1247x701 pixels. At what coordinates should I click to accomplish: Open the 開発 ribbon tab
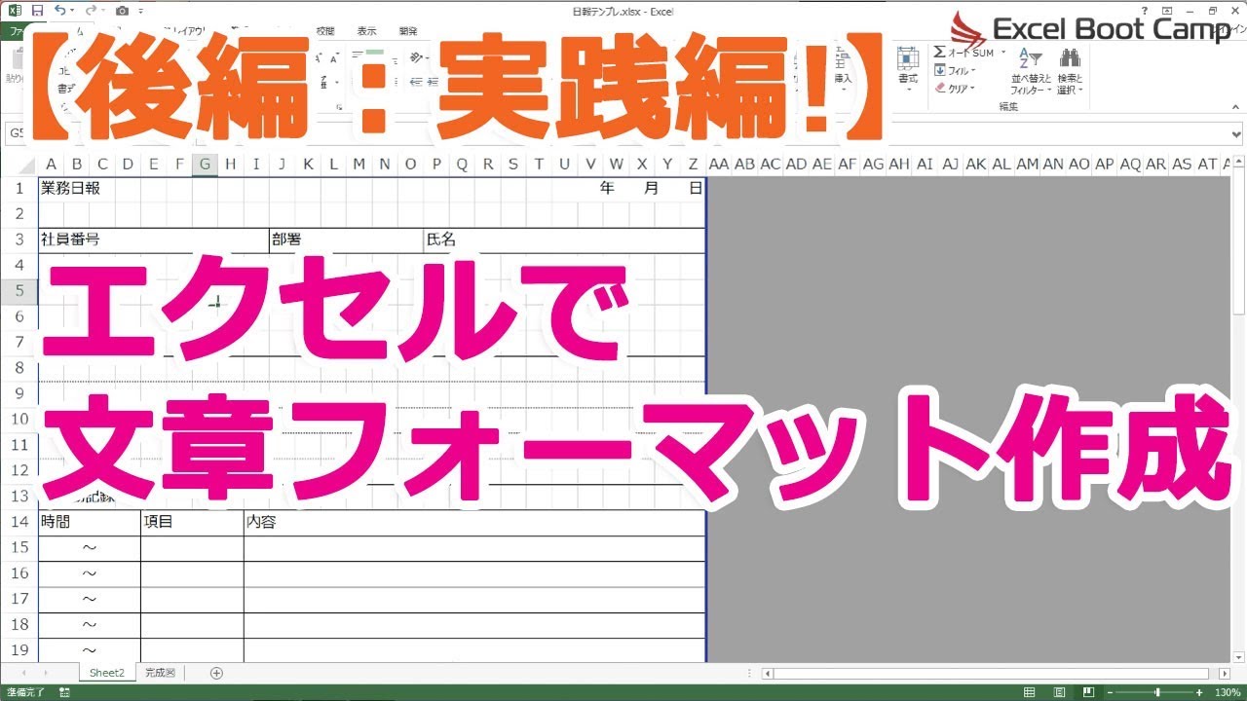pos(409,30)
